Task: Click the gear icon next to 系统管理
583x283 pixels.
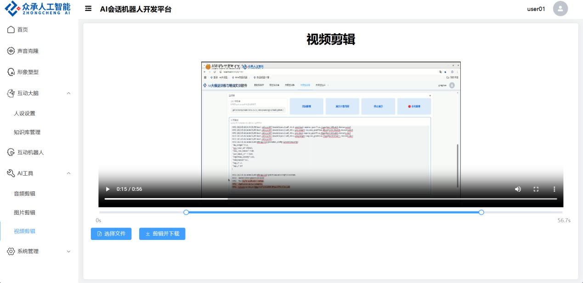Action: pos(11,251)
